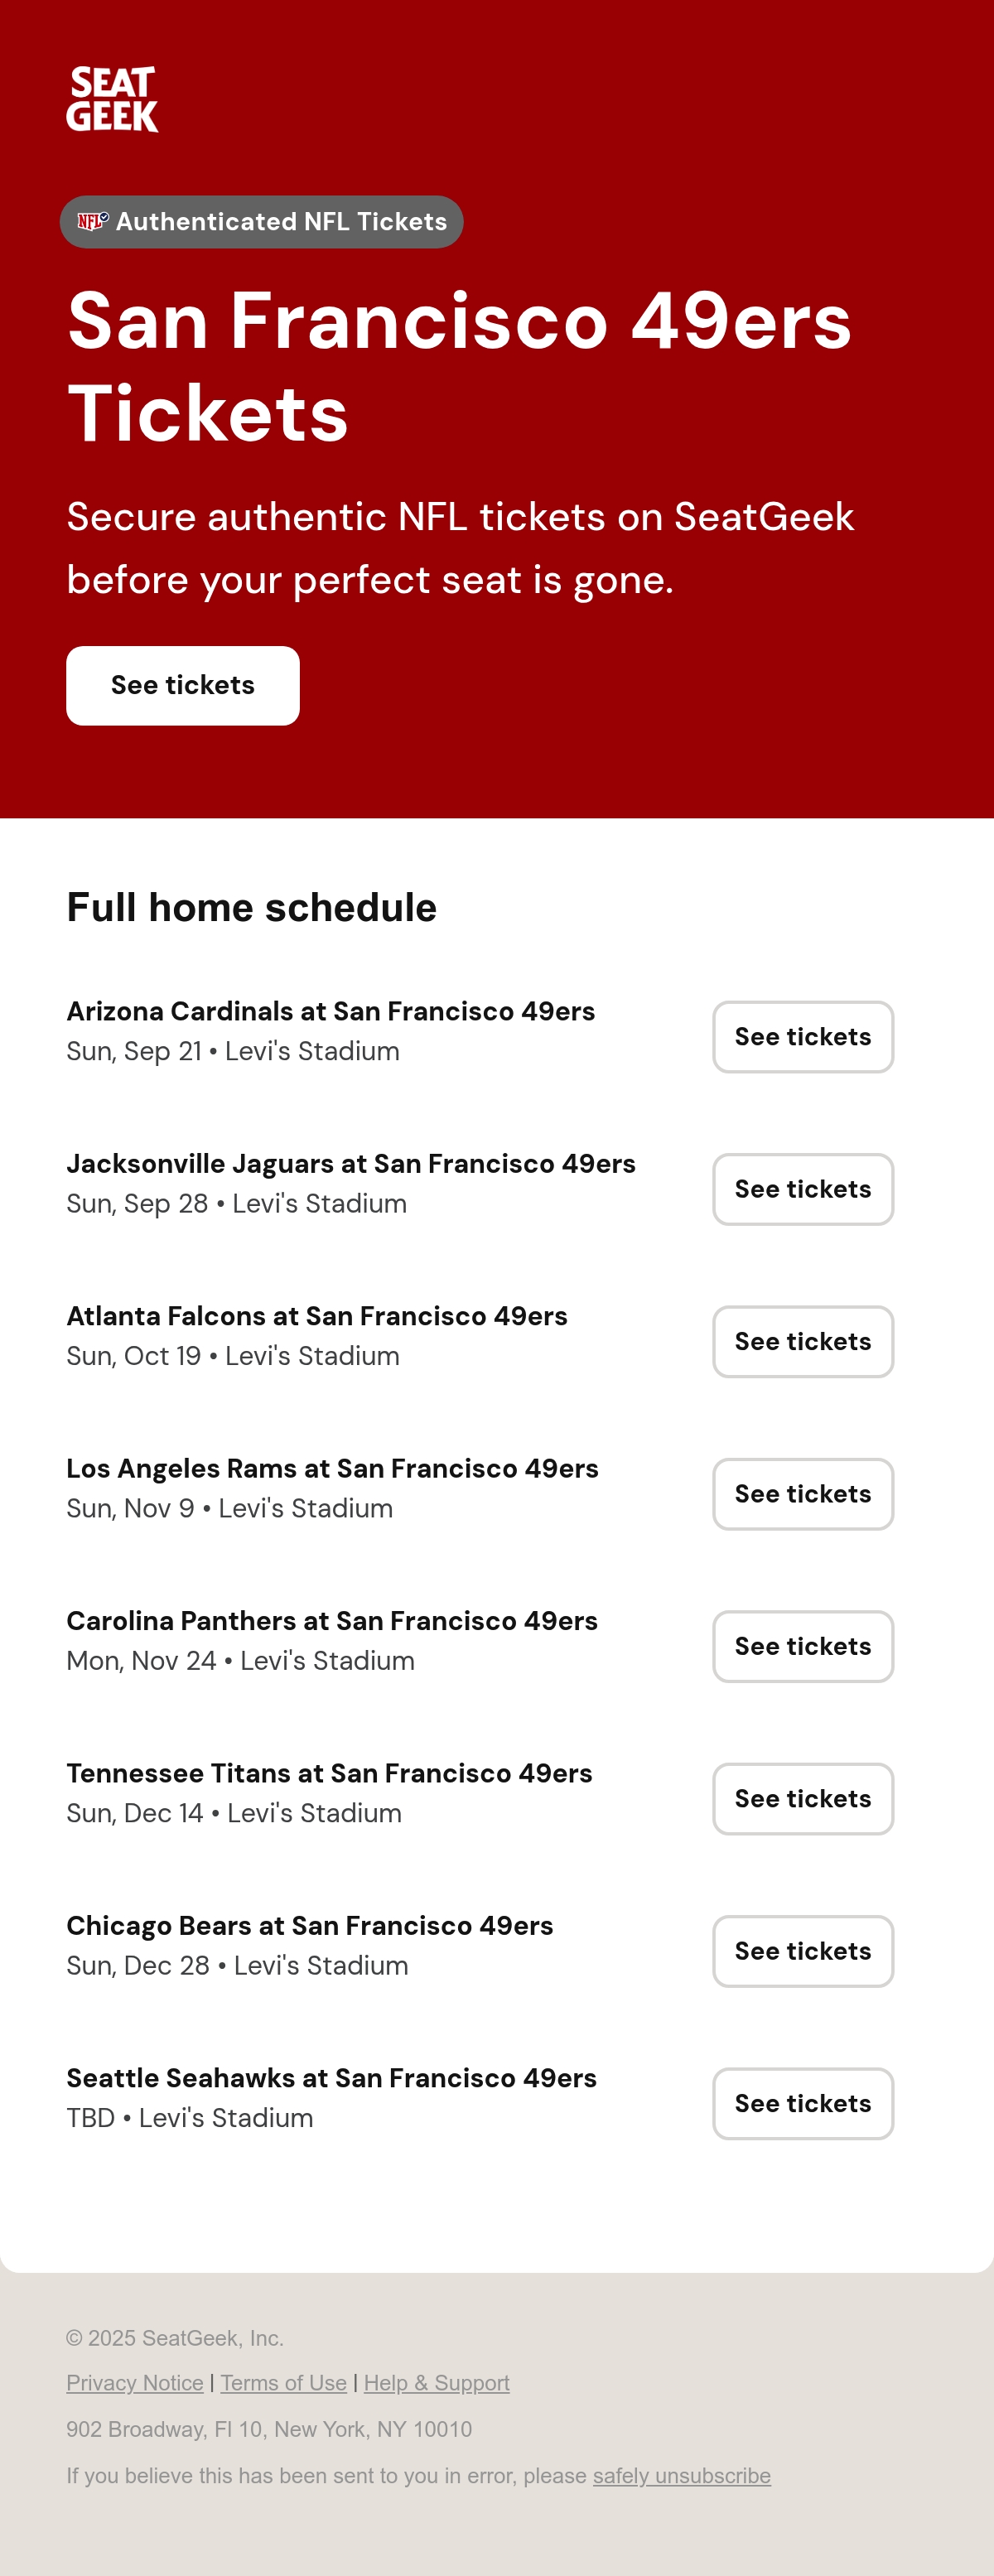994x2576 pixels.
Task: Click the NFL shield icon in badge
Action: (x=93, y=221)
